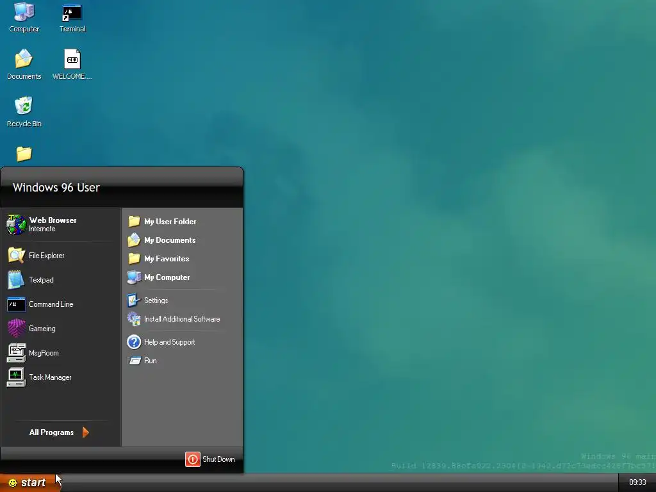This screenshot has height=492, width=656.
Task: Select the unlabeled folder icon on desktop
Action: coord(24,154)
